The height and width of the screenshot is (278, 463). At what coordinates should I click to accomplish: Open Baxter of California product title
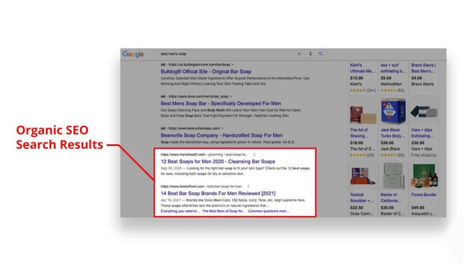coord(391,198)
